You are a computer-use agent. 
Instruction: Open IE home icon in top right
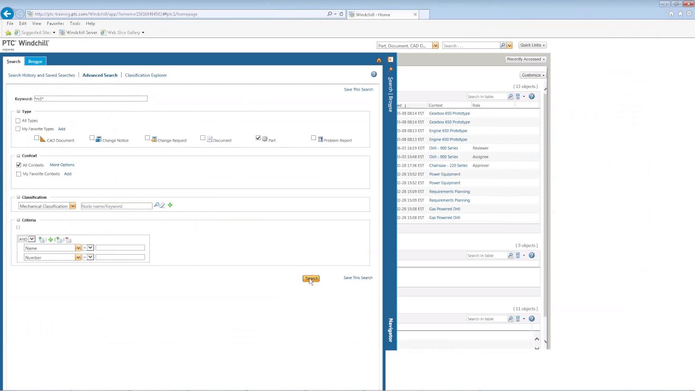point(672,14)
